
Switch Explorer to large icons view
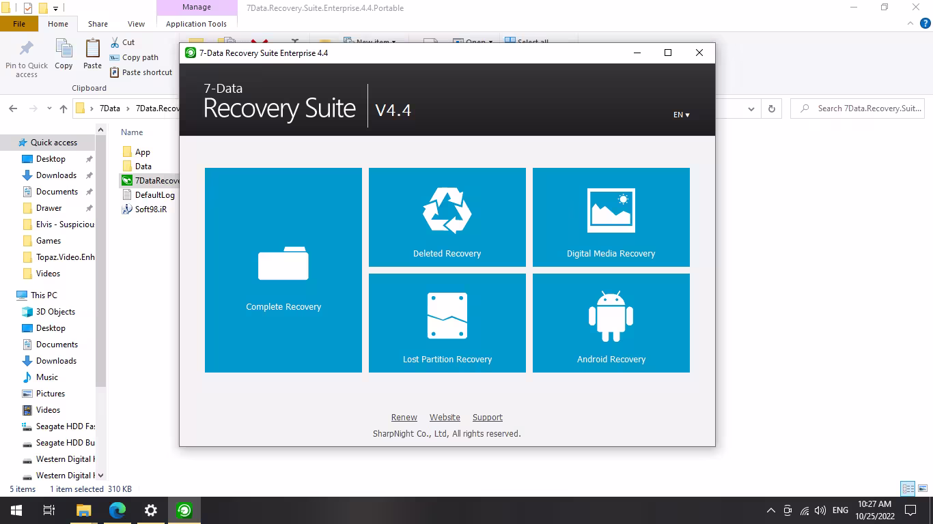click(x=922, y=489)
